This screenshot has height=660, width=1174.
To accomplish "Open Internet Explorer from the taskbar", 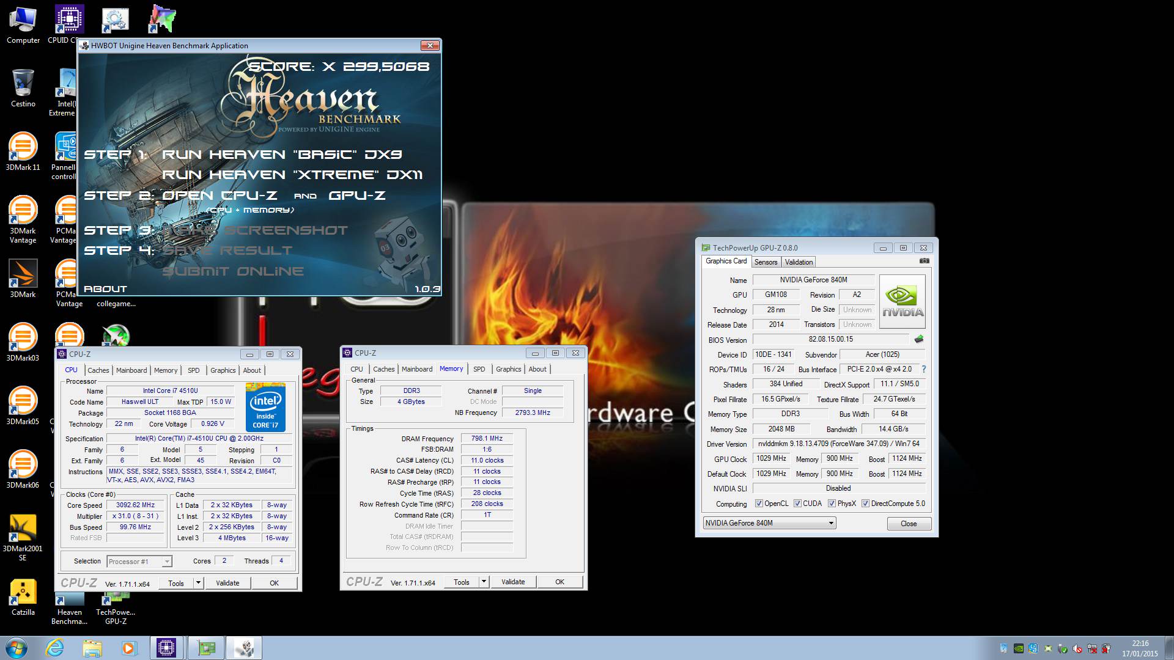I will [54, 648].
